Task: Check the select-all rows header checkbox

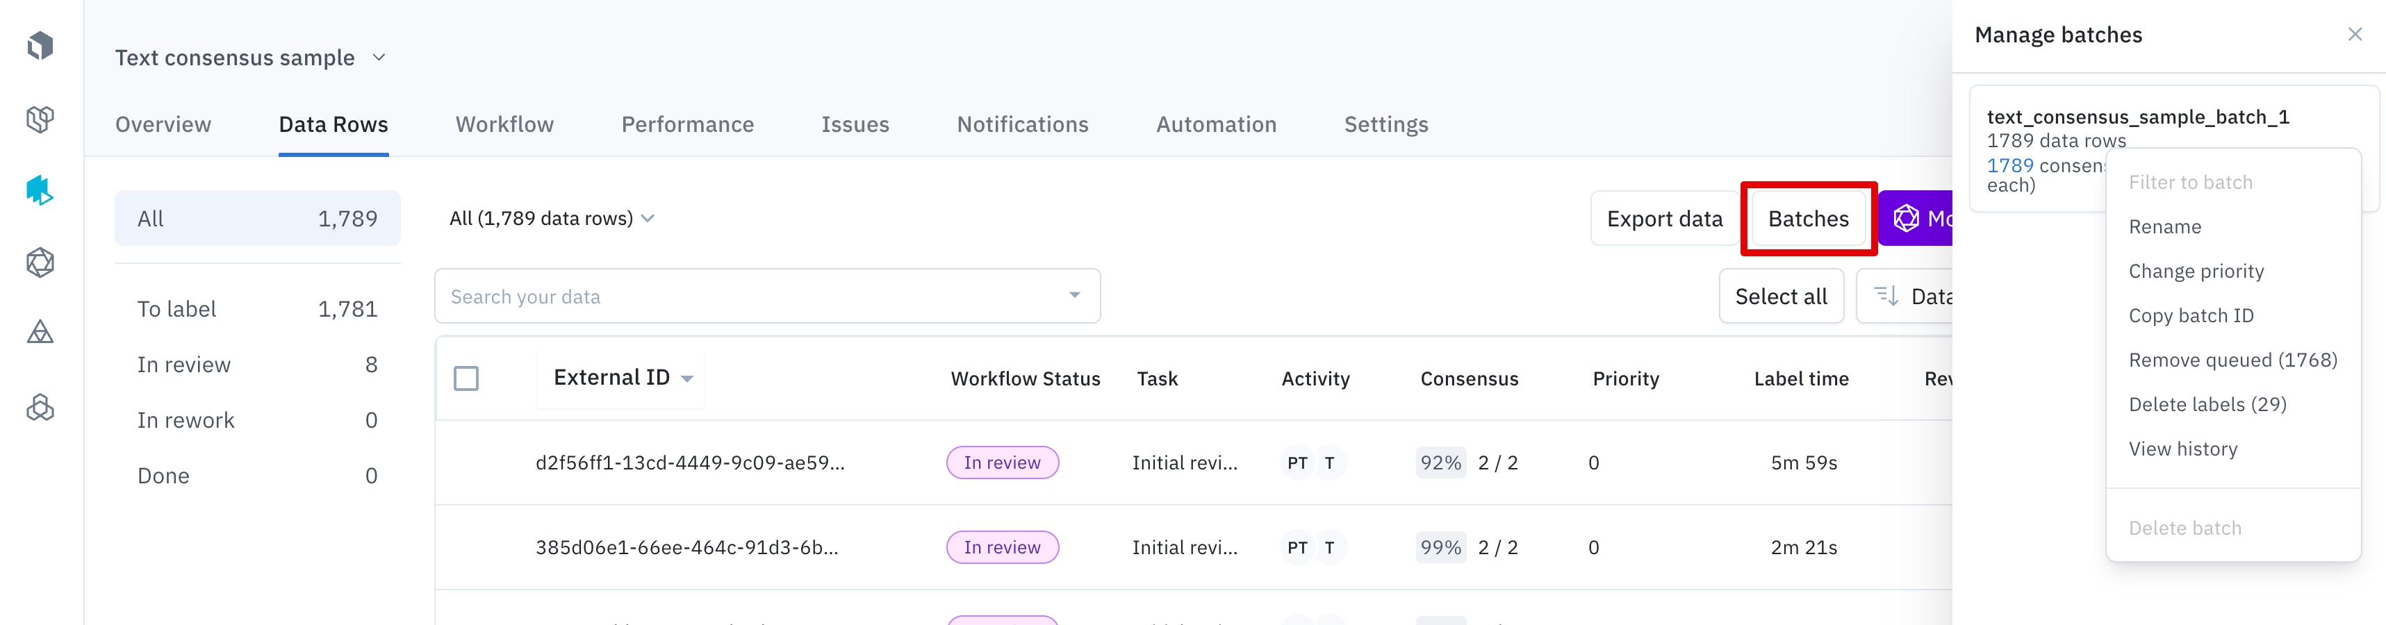Action: 466,378
